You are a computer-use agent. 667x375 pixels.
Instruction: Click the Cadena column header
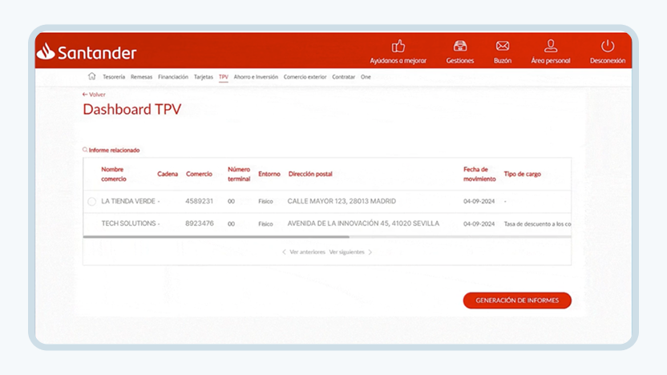[168, 174]
